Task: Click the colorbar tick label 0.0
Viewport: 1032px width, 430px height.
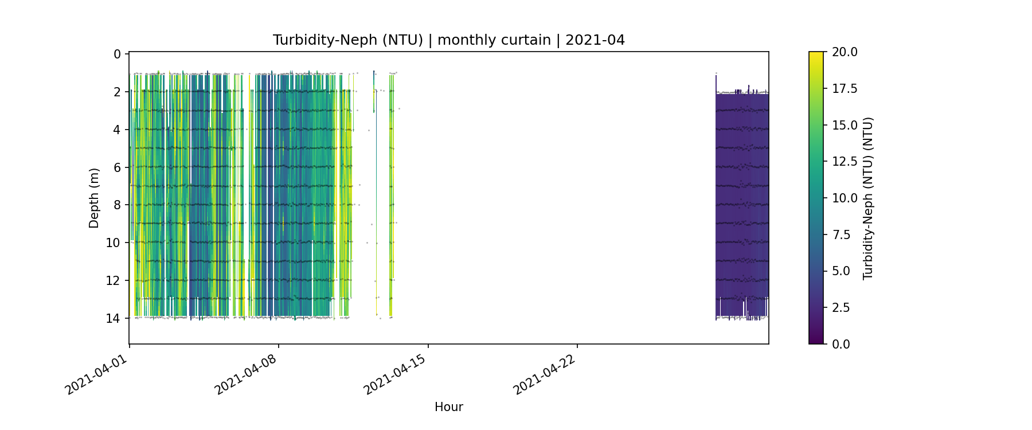Action: click(x=841, y=344)
